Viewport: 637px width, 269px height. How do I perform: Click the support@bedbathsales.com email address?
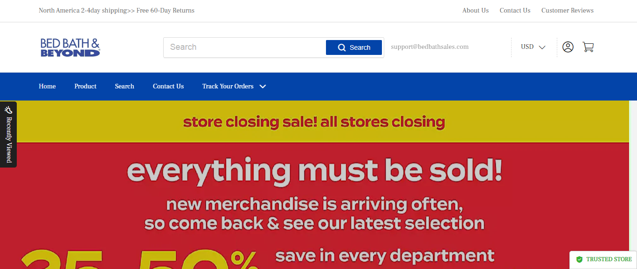[429, 47]
